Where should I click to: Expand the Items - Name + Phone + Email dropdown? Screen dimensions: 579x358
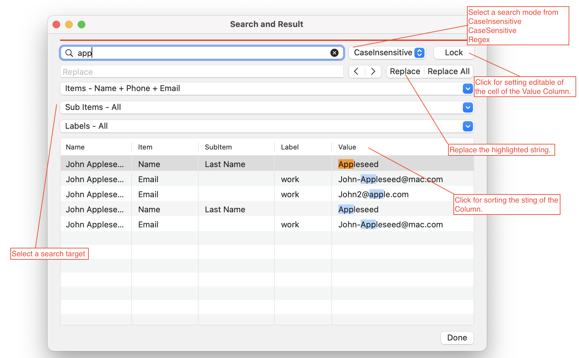(x=468, y=89)
